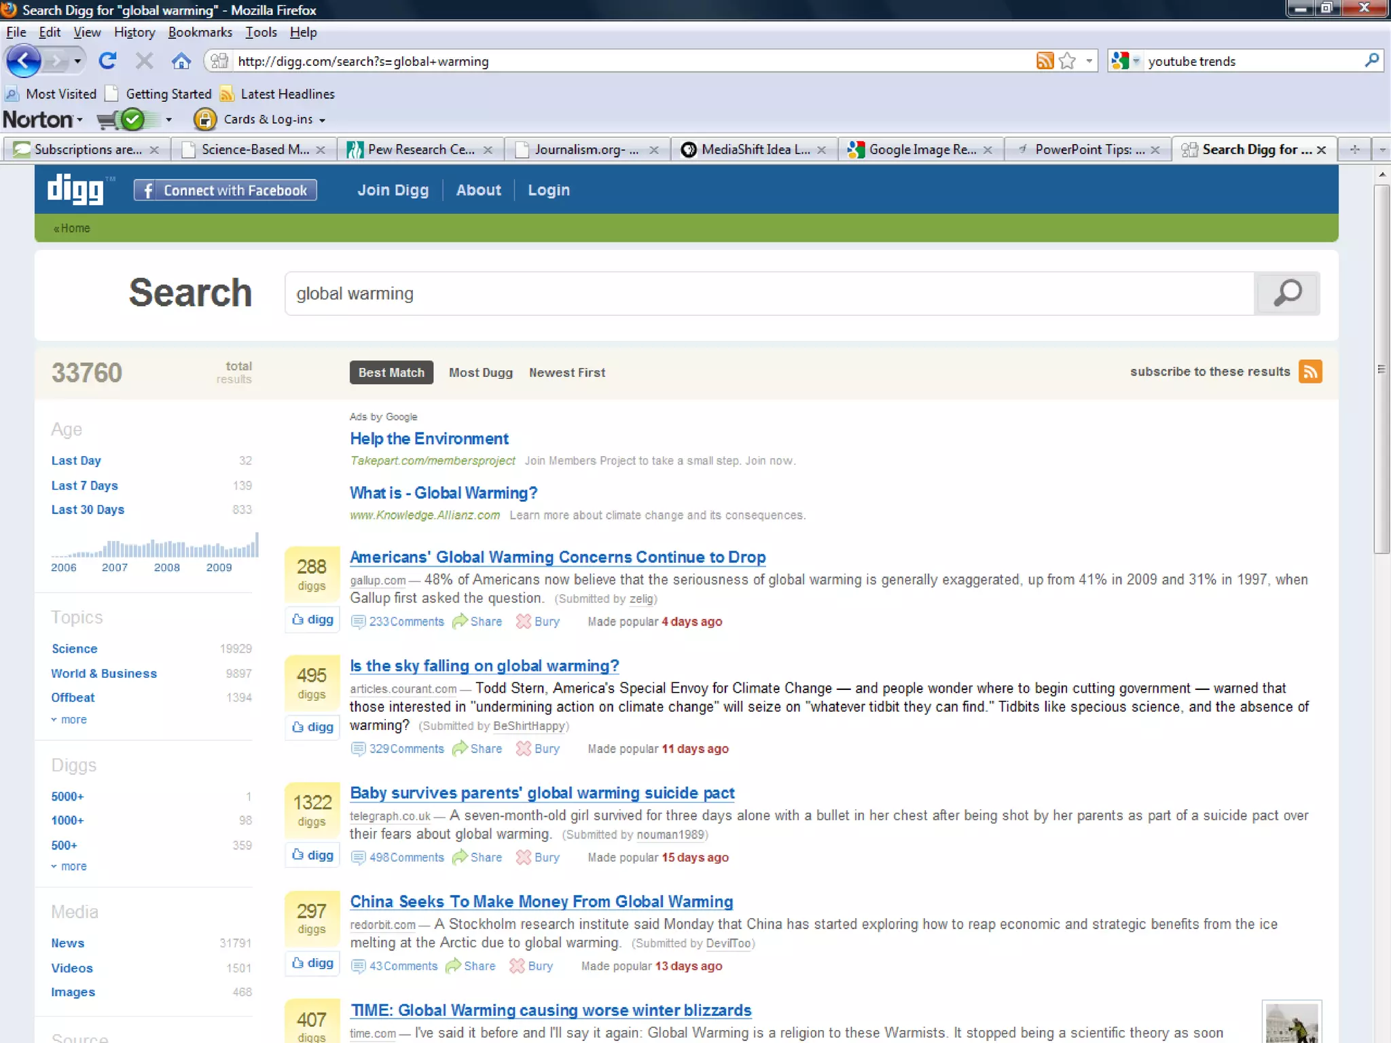Viewport: 1391px width, 1043px height.
Task: Open Baby survives parents' suicide pact link
Action: click(541, 792)
